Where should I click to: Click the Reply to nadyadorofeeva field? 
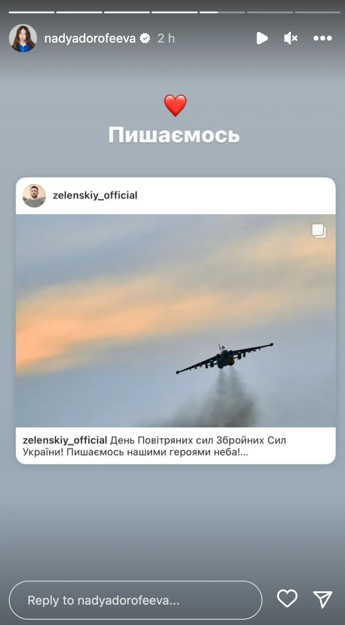click(x=135, y=600)
